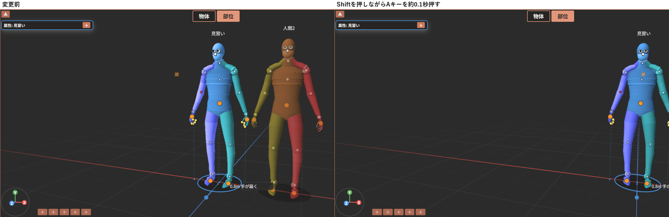Viewport: 669px width, 217px height.
Task: Click the 見習い name label in the right panel
Action: [644, 34]
